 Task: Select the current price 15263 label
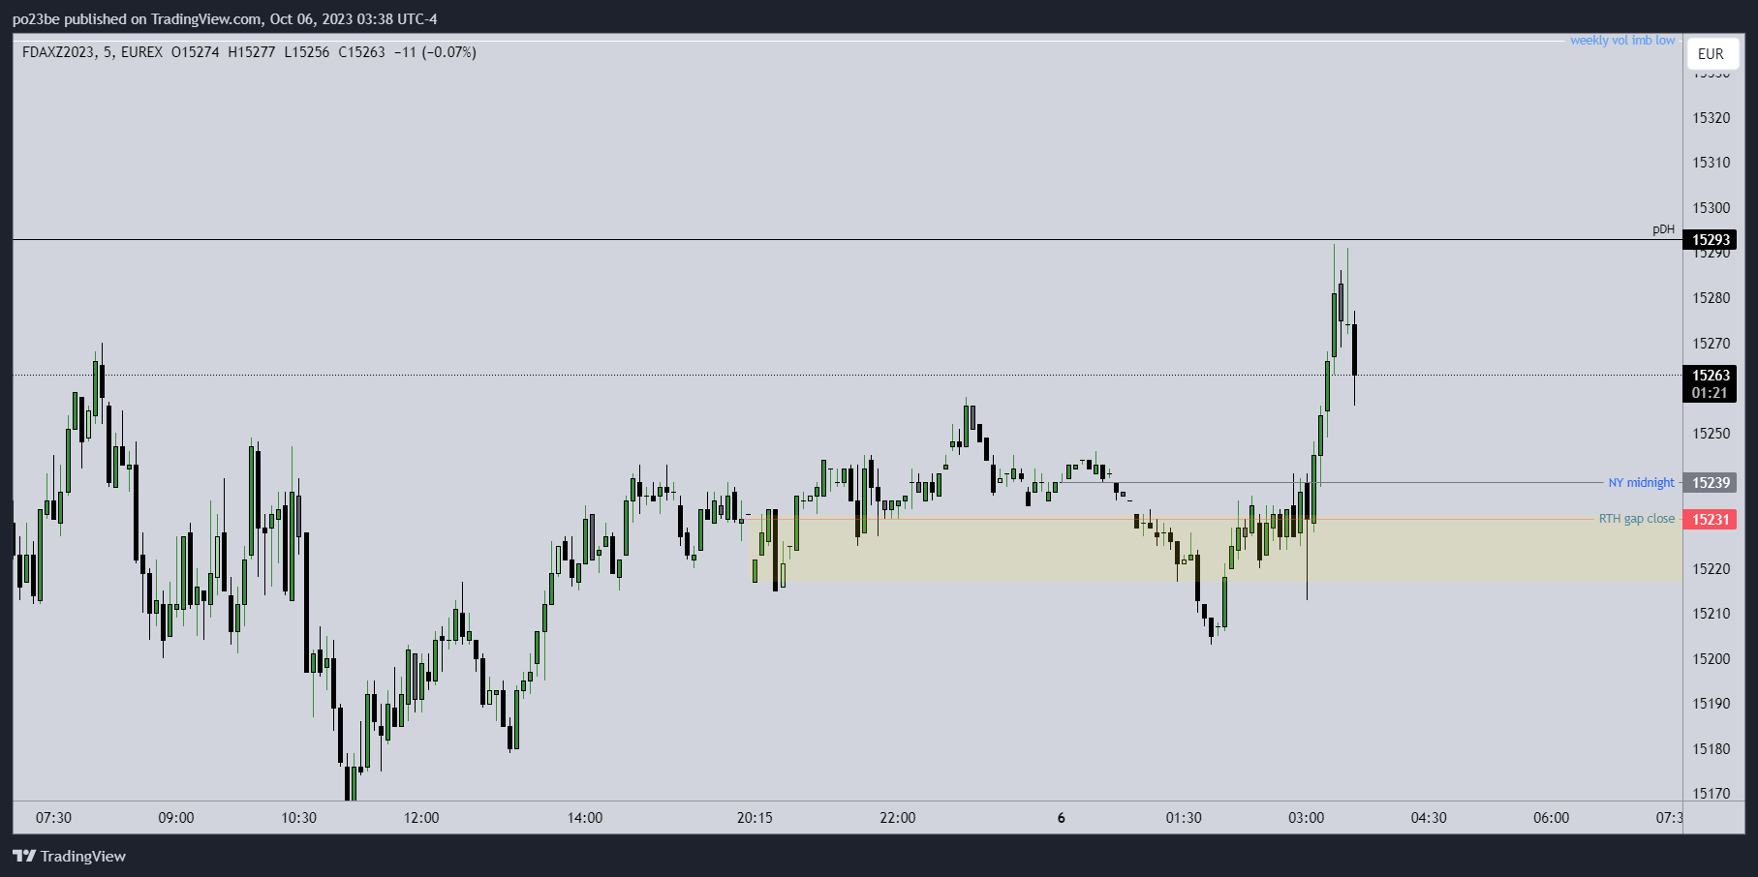tap(1711, 376)
